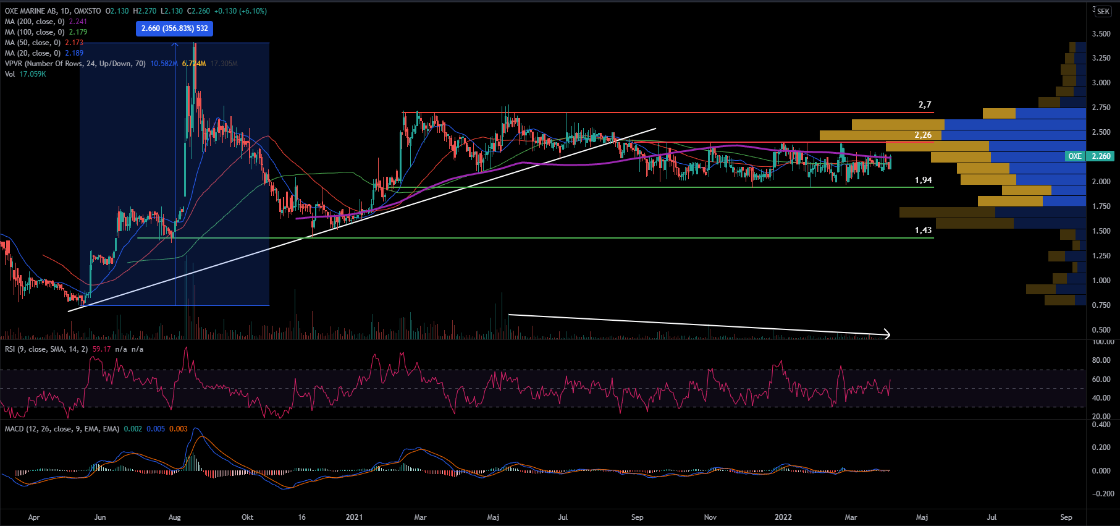This screenshot has width=1120, height=526.
Task: Click the white volume trend arrow head
Action: pos(888,334)
